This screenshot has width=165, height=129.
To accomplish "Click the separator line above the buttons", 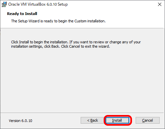I will [82, 113].
